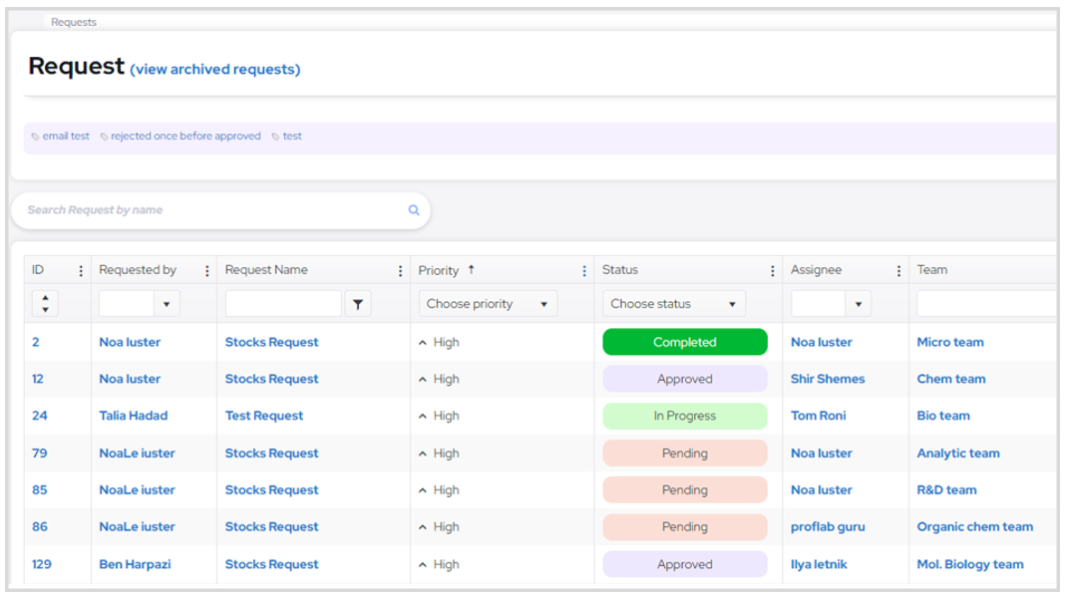1066x598 pixels.
Task: Open the ID column options menu
Action: 81,271
